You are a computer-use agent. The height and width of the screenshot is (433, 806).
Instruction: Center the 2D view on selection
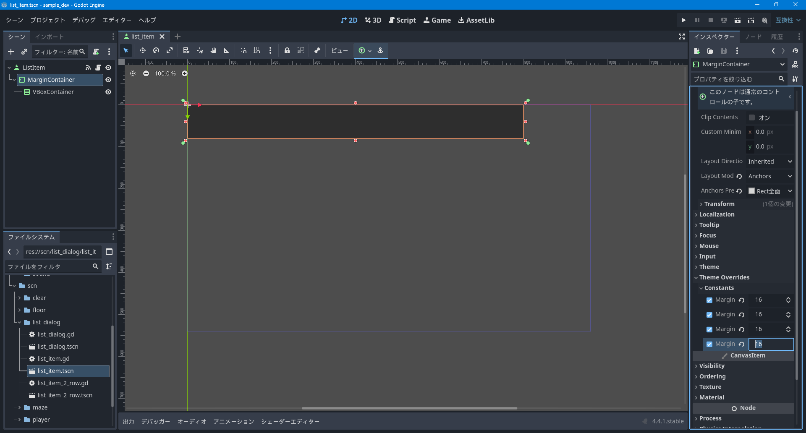tap(133, 73)
